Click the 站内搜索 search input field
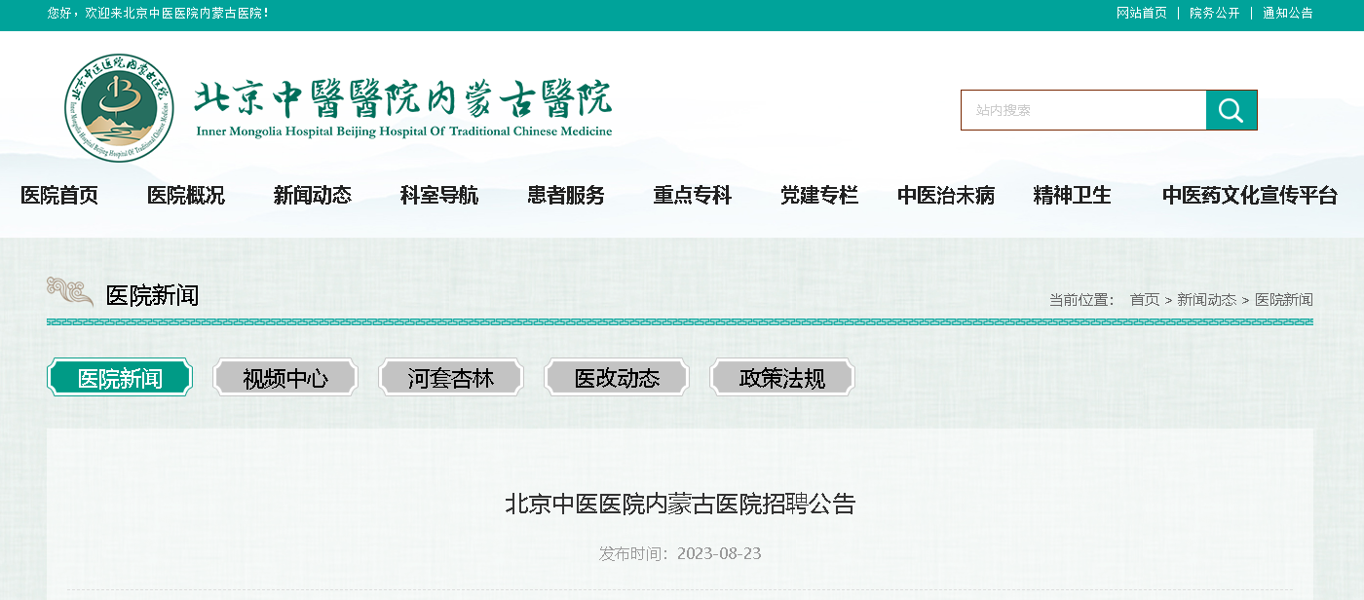 [1083, 110]
